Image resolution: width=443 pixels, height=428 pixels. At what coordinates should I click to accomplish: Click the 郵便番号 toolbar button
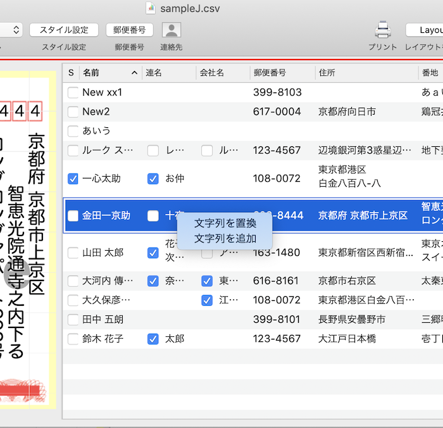[129, 30]
